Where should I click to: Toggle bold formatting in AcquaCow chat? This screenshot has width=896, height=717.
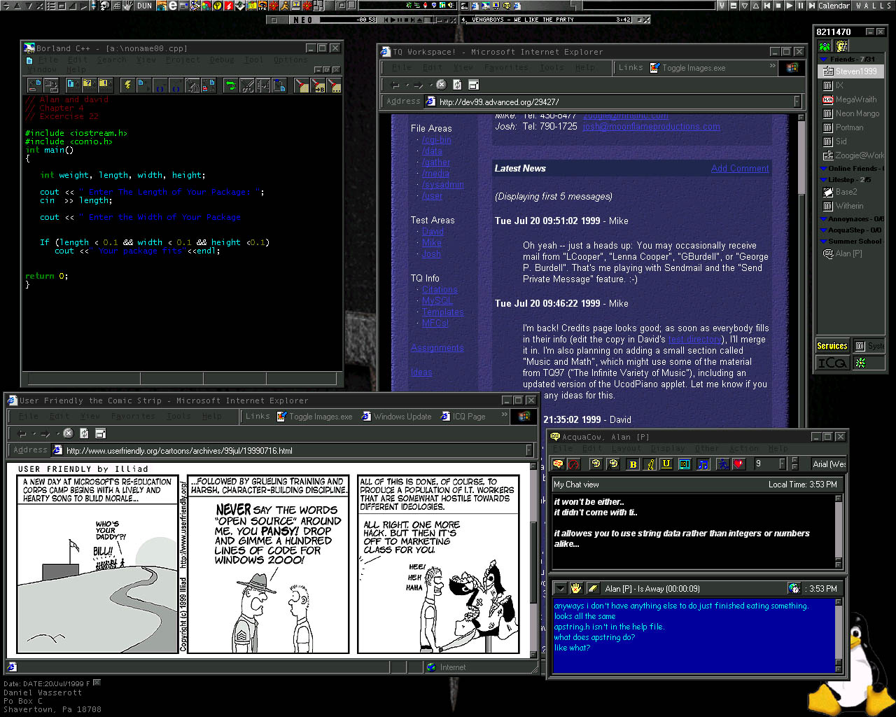[x=633, y=464]
